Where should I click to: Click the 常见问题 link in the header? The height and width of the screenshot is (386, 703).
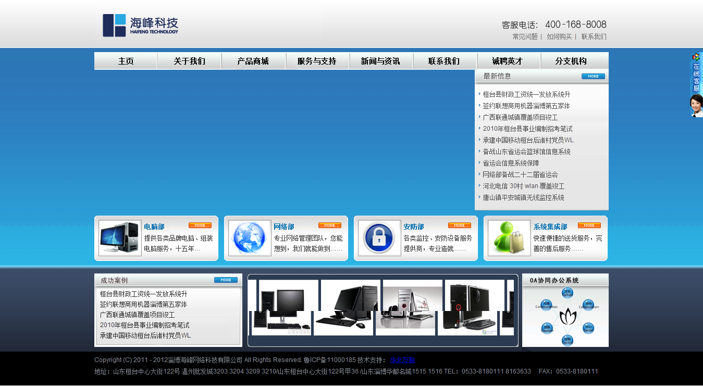[x=525, y=37]
